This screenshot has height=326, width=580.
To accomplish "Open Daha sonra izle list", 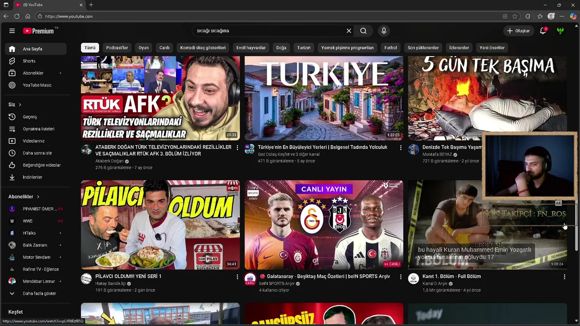I will pyautogui.click(x=36, y=153).
